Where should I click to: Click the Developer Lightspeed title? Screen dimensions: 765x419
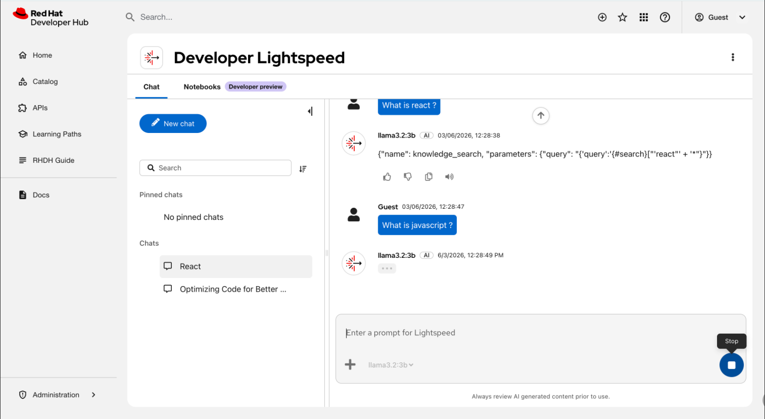tap(259, 58)
